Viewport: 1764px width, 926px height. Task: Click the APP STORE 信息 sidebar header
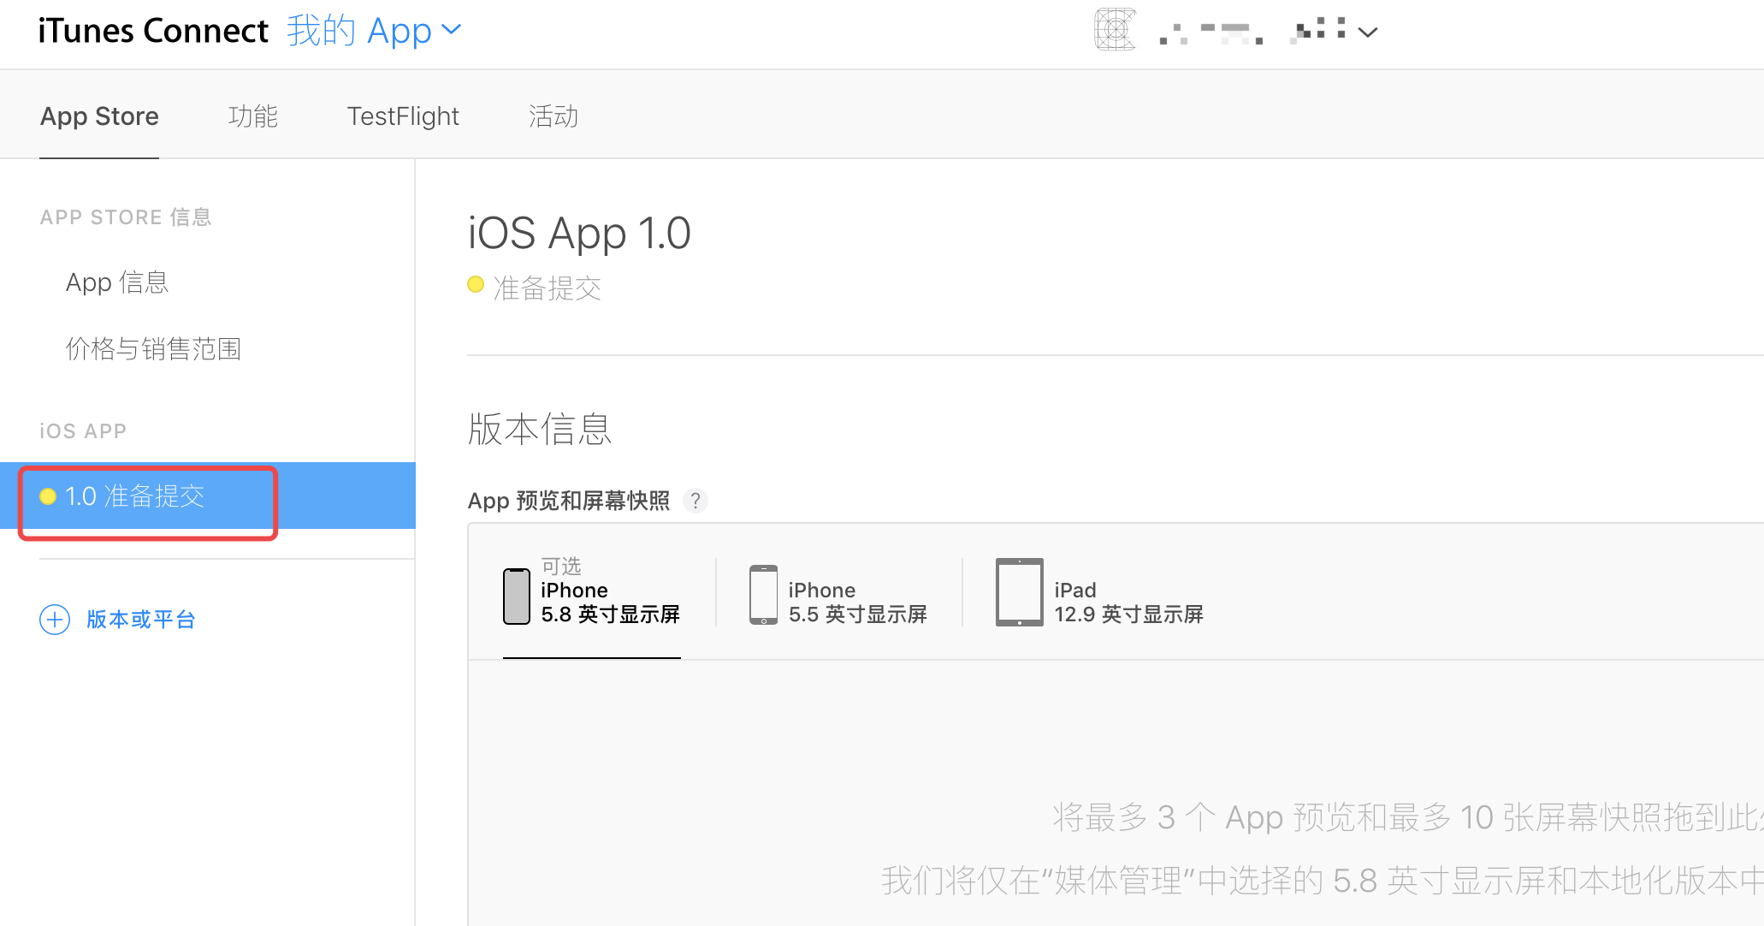[126, 217]
